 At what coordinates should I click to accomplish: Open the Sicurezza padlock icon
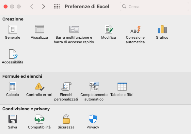point(66,119)
